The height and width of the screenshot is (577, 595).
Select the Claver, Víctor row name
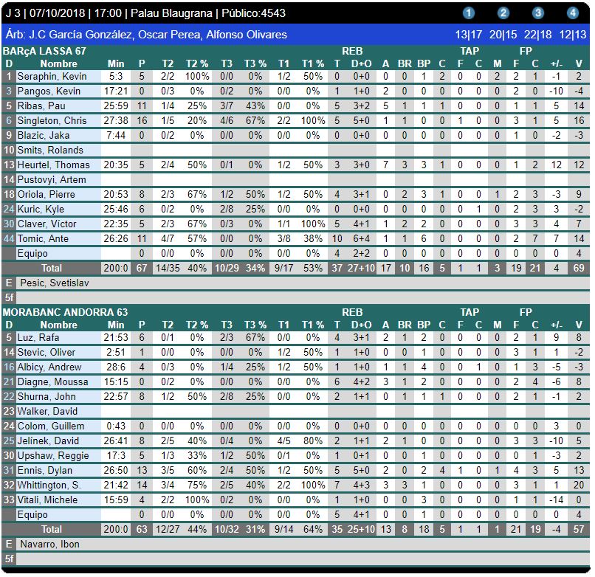(x=47, y=224)
